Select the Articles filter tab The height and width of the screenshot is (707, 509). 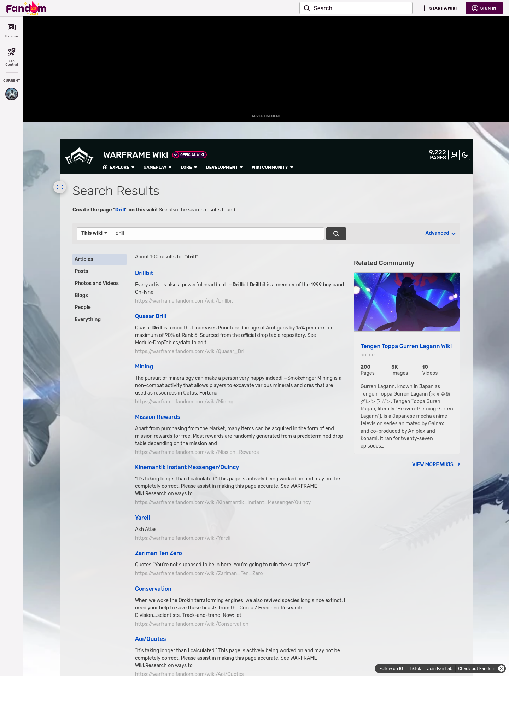tap(99, 259)
